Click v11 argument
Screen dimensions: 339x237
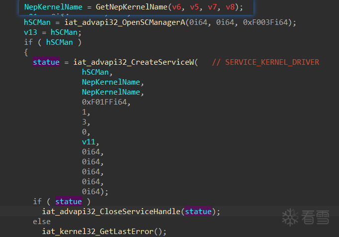88,142
